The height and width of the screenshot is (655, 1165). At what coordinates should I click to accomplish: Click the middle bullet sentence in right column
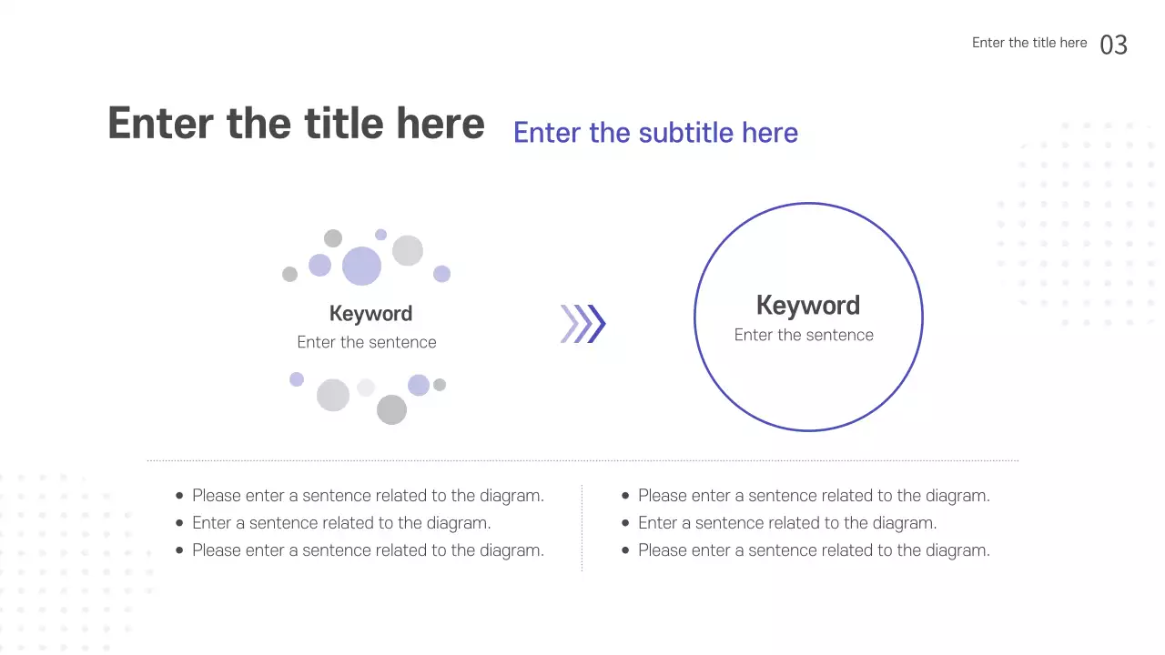(x=787, y=523)
